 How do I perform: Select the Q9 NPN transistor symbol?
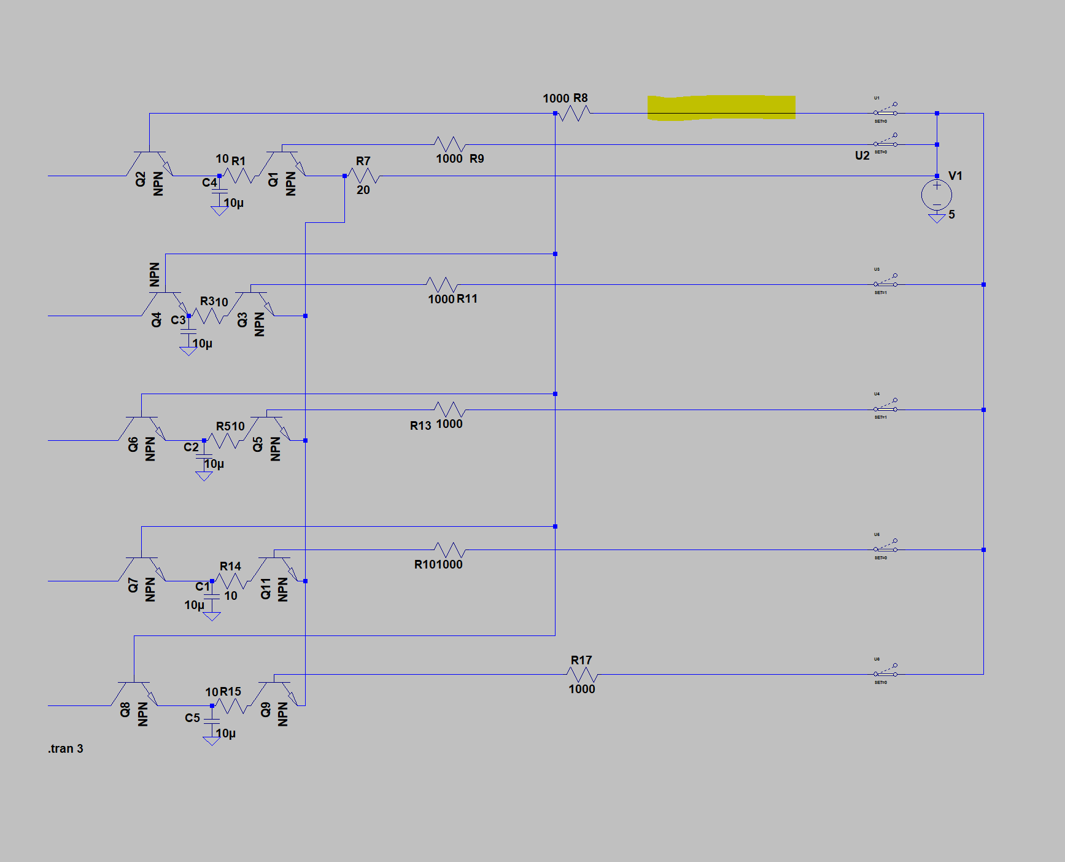point(274,693)
